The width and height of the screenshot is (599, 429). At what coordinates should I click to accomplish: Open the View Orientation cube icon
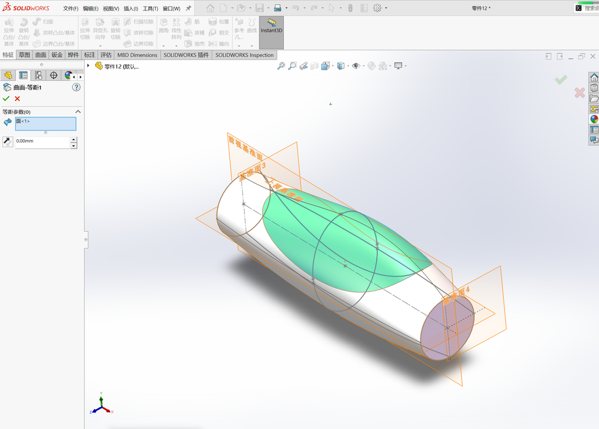325,66
